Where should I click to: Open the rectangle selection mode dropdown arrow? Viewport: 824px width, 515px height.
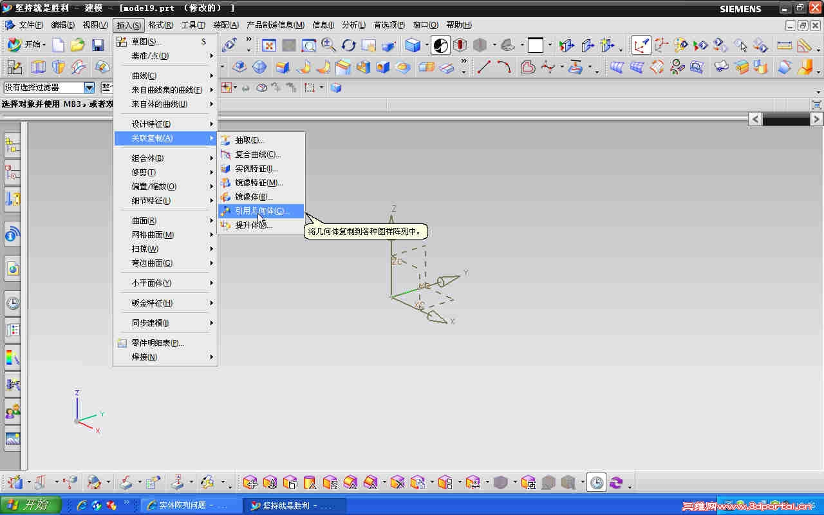321,88
